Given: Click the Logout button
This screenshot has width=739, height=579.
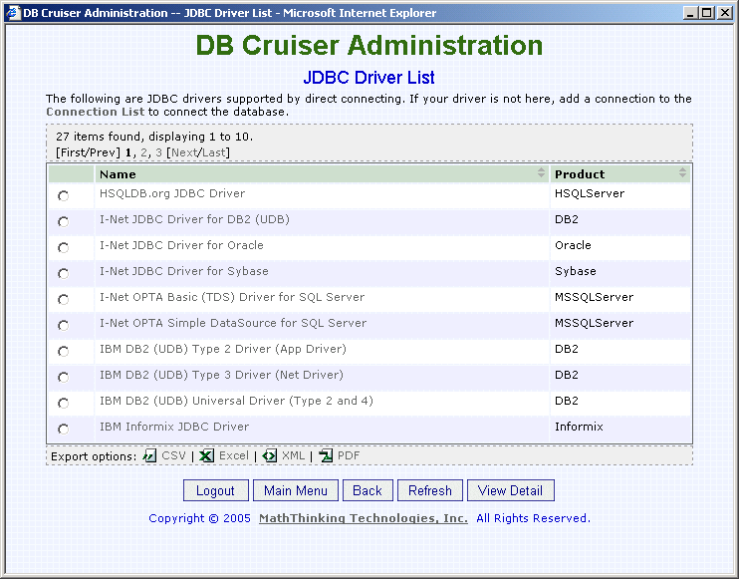Looking at the screenshot, I should click(x=216, y=490).
